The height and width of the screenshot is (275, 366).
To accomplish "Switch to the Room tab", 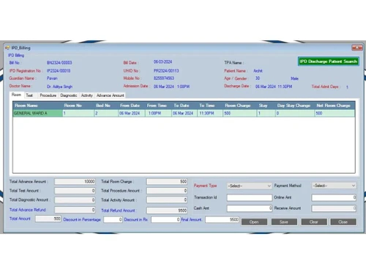I will point(16,95).
